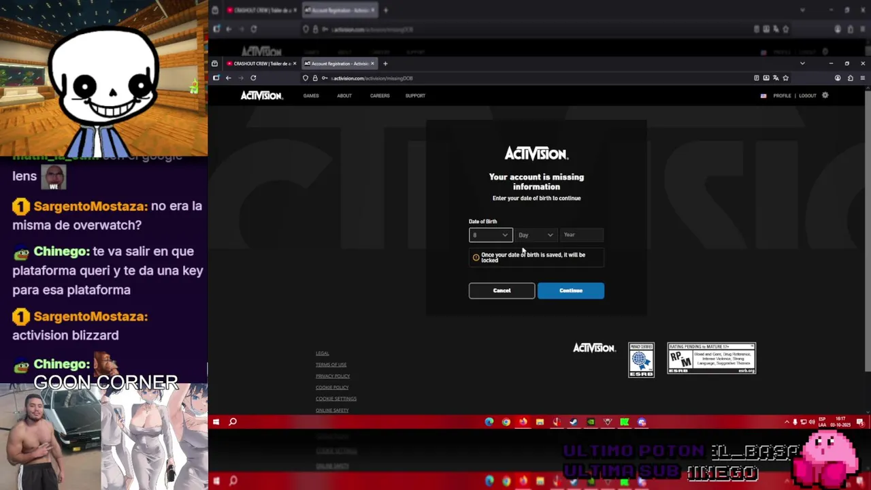
Task: Click the PROFILE link
Action: pyautogui.click(x=782, y=96)
